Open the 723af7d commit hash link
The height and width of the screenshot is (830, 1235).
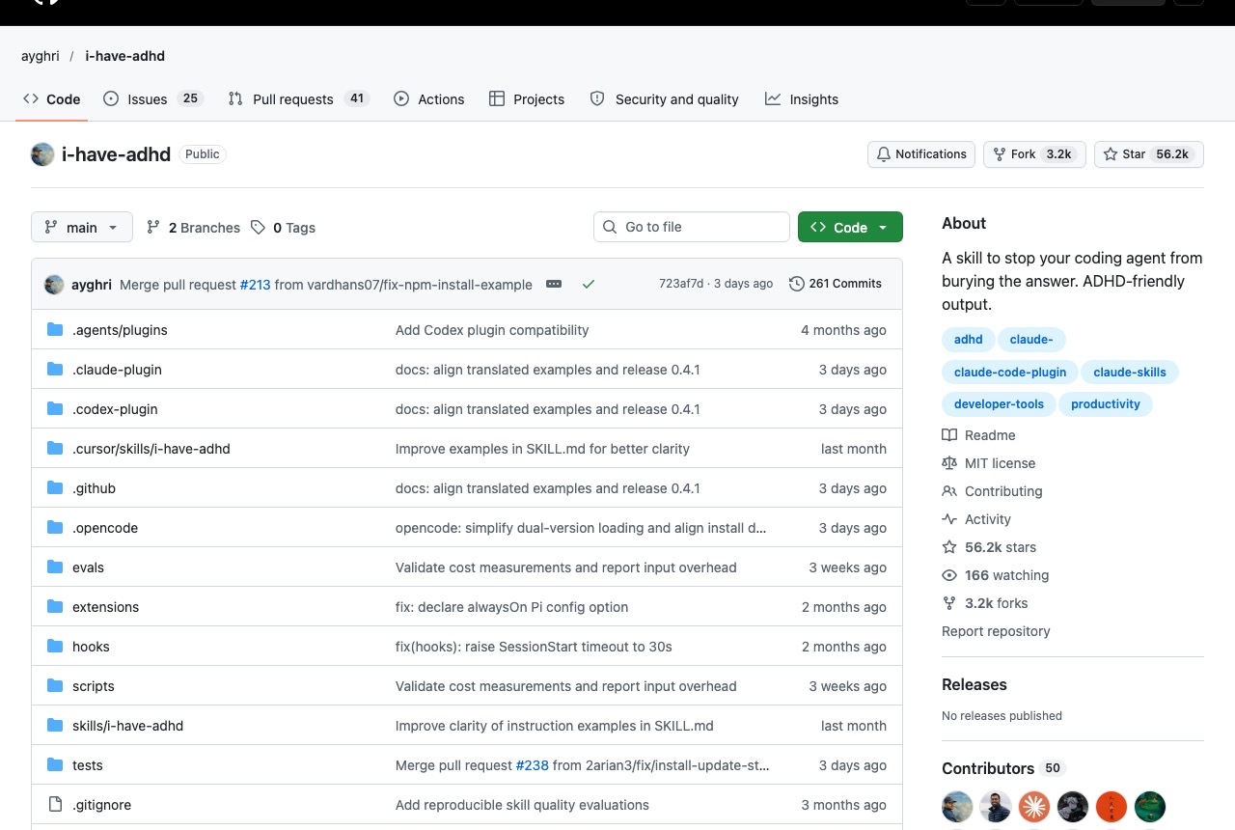[681, 284]
